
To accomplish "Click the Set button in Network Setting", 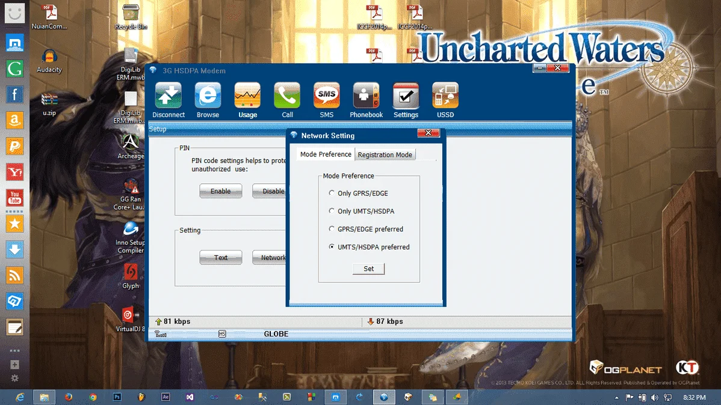I will click(369, 269).
